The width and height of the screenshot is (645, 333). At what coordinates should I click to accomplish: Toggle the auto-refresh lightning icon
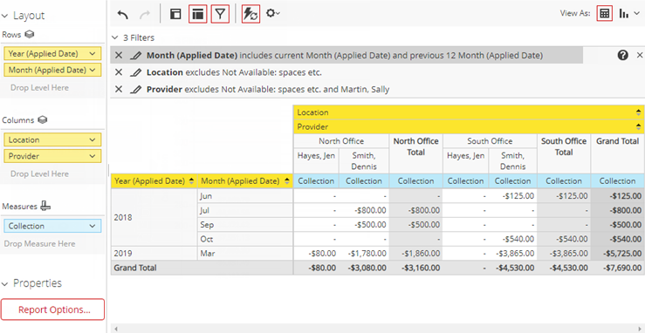(x=250, y=14)
